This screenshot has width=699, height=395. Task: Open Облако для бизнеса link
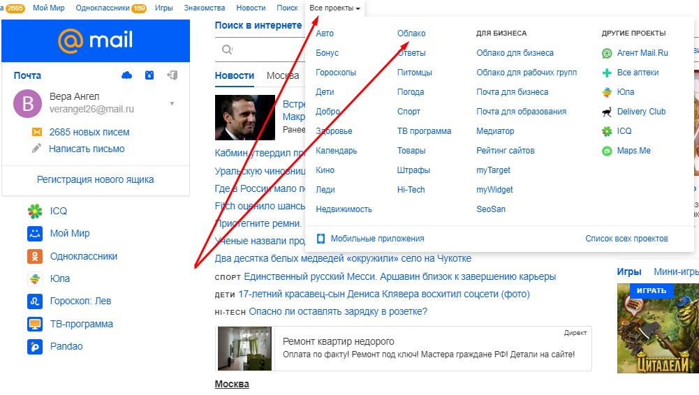pyautogui.click(x=515, y=53)
